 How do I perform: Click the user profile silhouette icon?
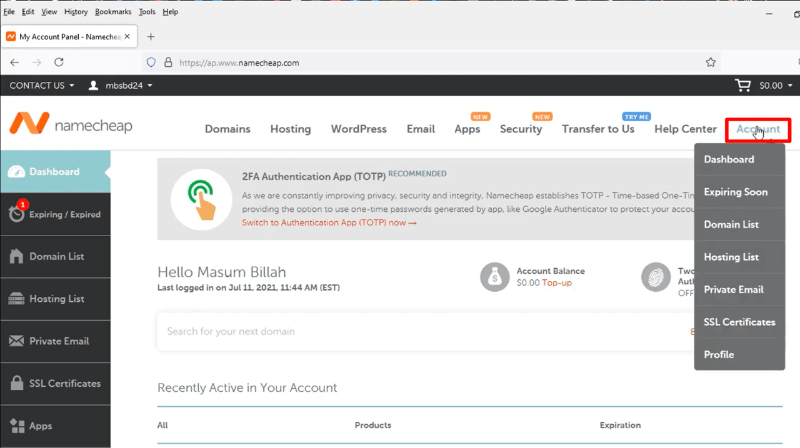tap(94, 85)
